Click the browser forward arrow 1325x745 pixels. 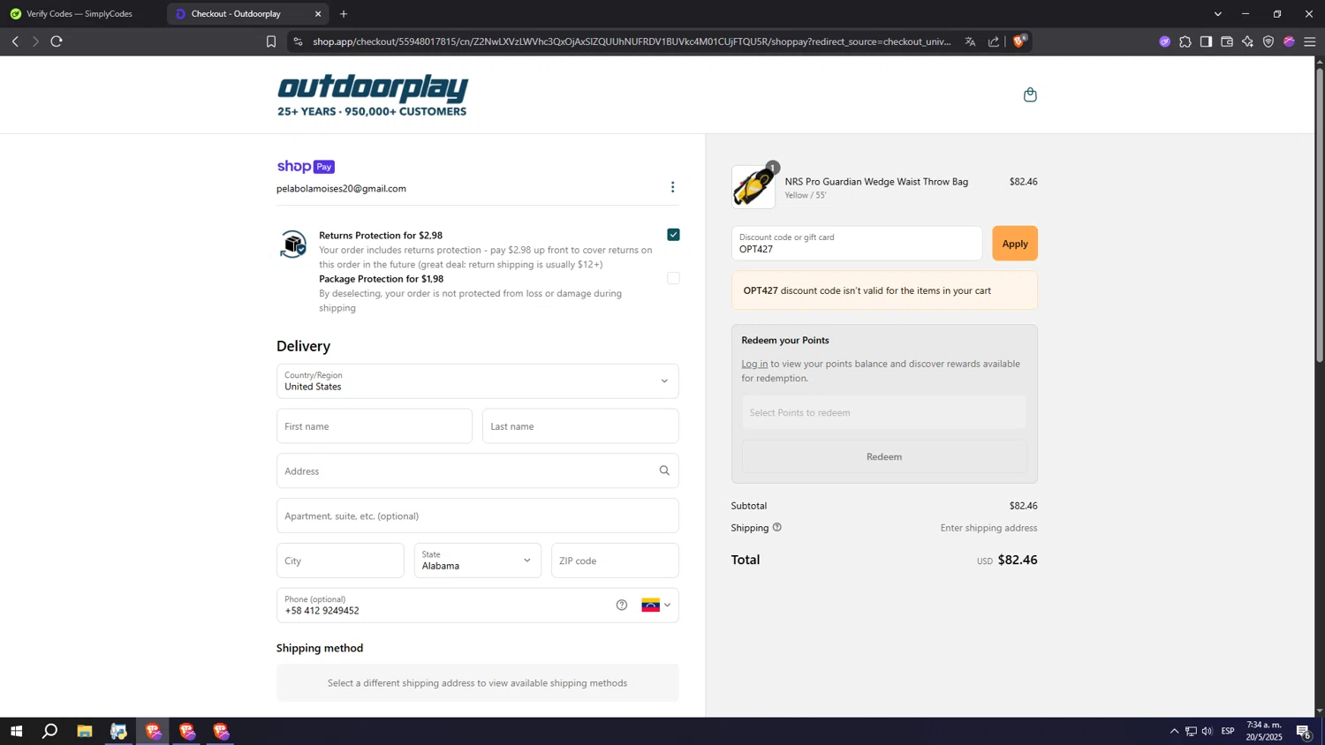tap(35, 41)
